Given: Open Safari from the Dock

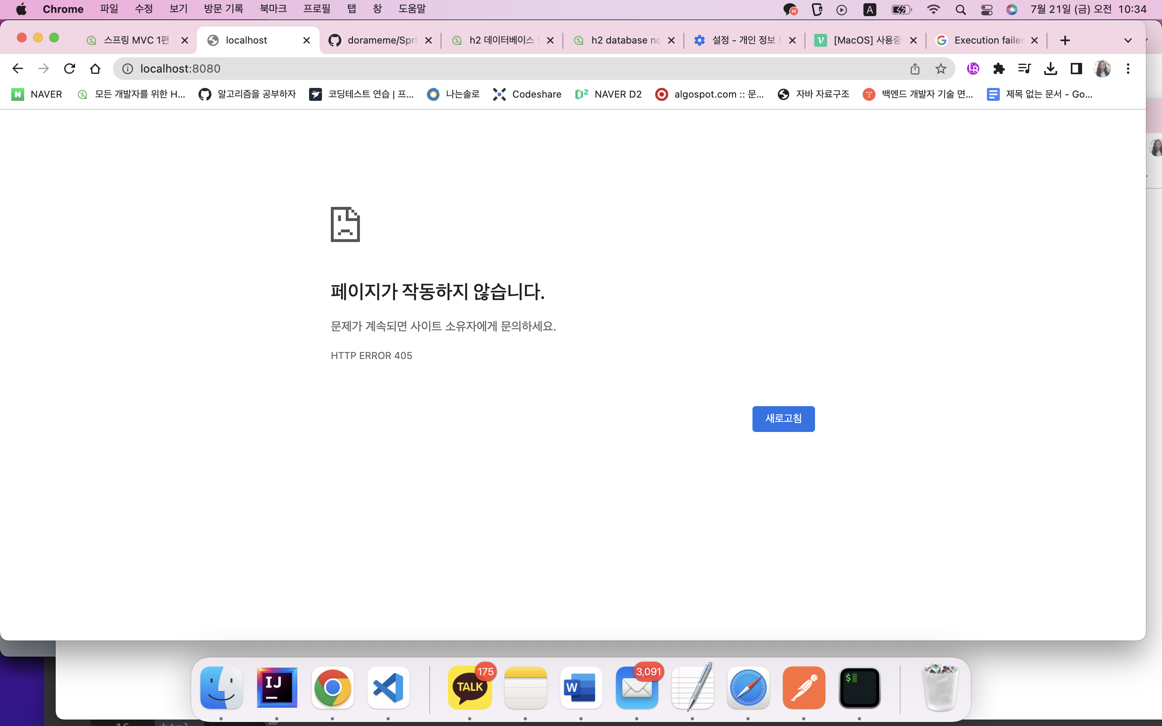Looking at the screenshot, I should pos(748,688).
